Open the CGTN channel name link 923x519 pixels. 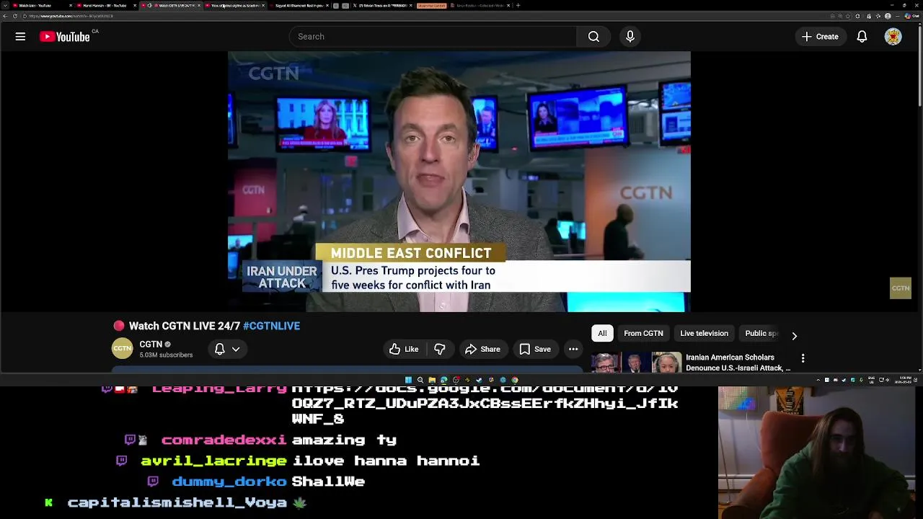pos(151,345)
